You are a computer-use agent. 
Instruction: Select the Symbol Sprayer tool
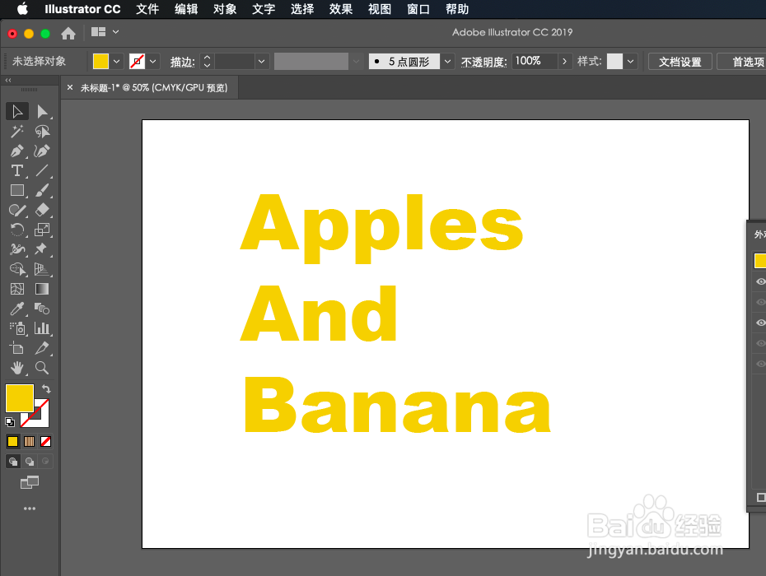17,328
